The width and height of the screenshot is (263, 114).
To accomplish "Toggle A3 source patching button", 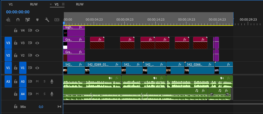I will (x=8, y=81).
